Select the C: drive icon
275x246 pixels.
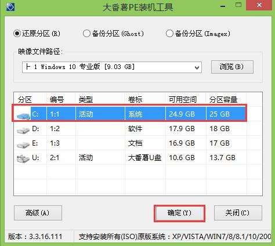tap(23, 115)
